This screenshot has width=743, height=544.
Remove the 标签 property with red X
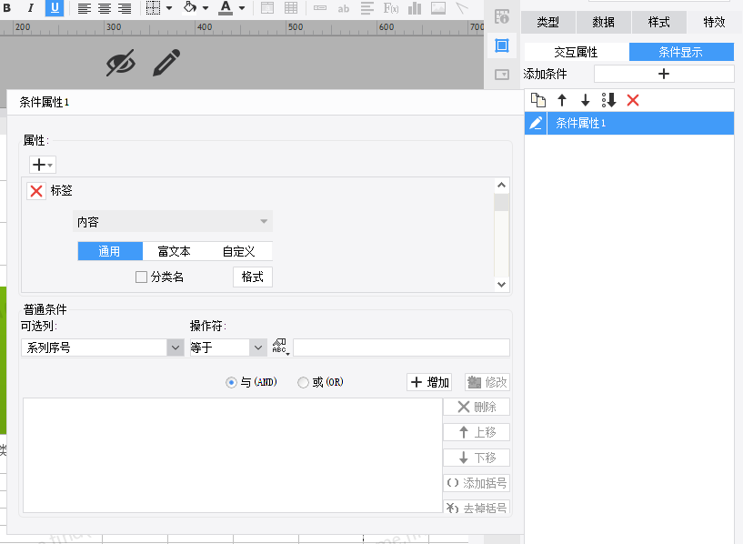(x=36, y=191)
